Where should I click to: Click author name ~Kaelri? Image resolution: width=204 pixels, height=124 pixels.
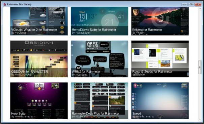[x=140, y=33]
